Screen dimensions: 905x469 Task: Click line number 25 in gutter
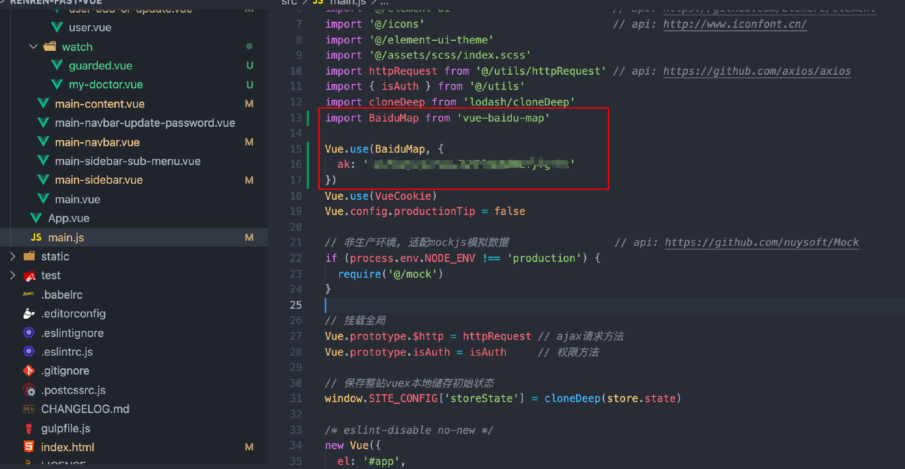coord(296,305)
